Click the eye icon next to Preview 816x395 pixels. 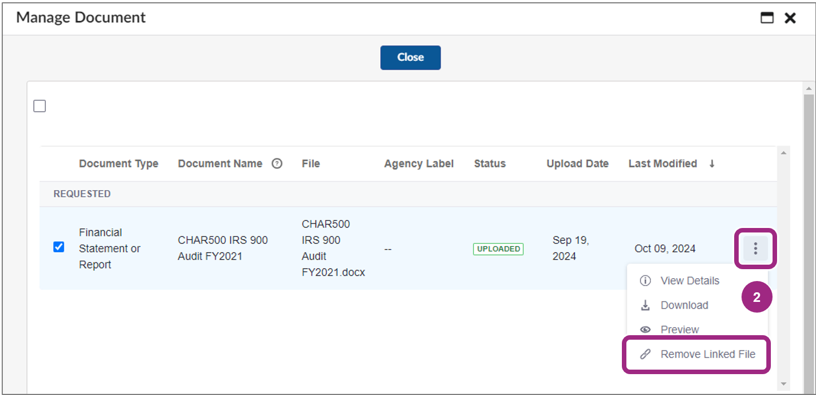pyautogui.click(x=645, y=330)
